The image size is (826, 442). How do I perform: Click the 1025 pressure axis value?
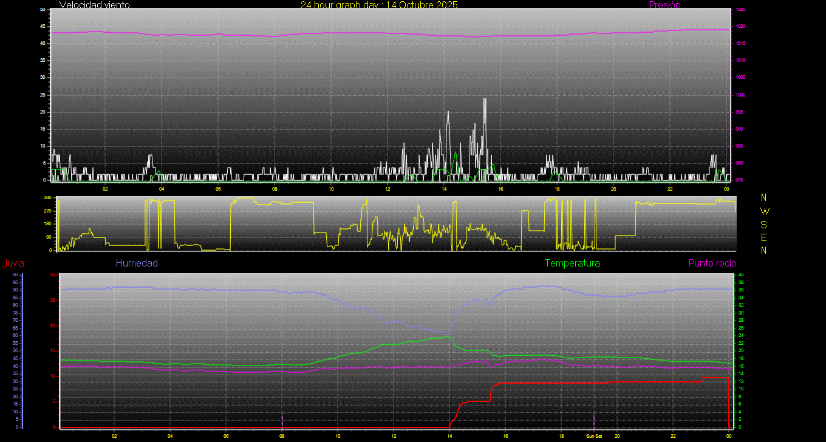740,10
